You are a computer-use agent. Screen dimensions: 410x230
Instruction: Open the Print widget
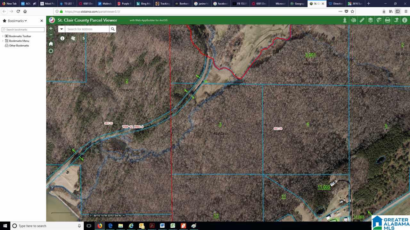pos(388,20)
